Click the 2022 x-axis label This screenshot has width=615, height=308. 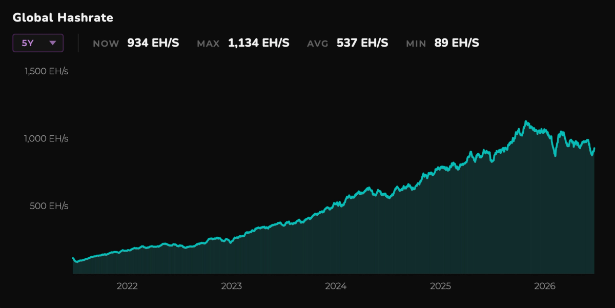(x=127, y=286)
